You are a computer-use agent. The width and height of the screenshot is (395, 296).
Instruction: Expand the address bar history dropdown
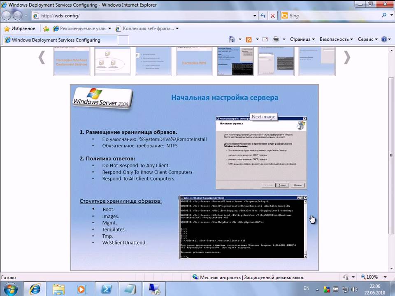click(x=255, y=16)
